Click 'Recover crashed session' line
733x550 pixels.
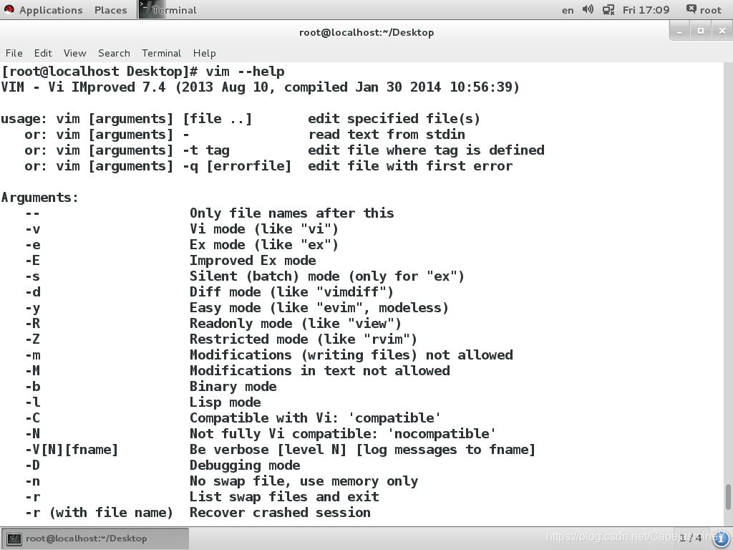click(280, 513)
